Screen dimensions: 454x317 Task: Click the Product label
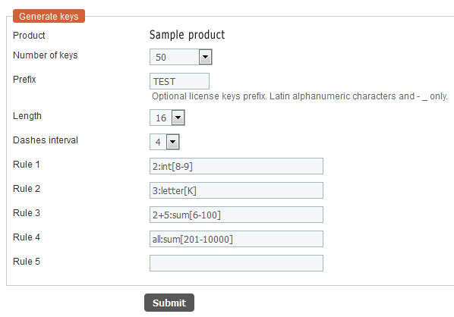click(x=29, y=36)
